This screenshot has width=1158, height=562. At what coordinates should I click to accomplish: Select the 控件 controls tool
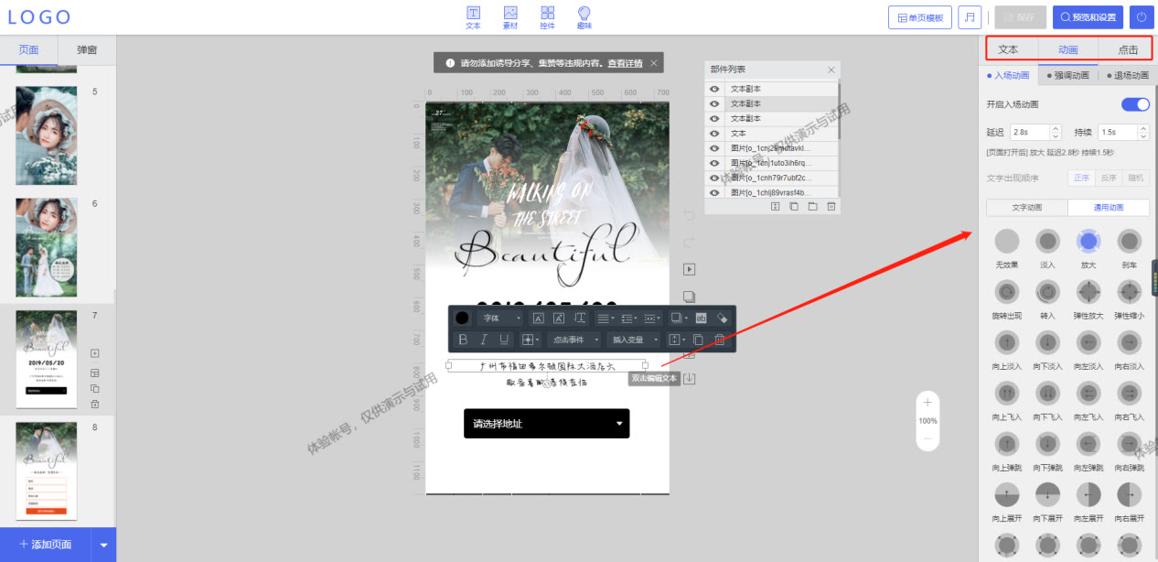pos(547,16)
